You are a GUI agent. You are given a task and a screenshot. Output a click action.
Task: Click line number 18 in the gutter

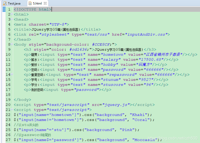click(x=8, y=95)
